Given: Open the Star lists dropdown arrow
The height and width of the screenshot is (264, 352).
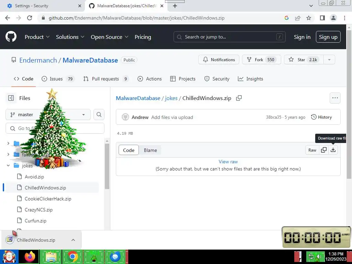Looking at the screenshot, I should [x=329, y=60].
